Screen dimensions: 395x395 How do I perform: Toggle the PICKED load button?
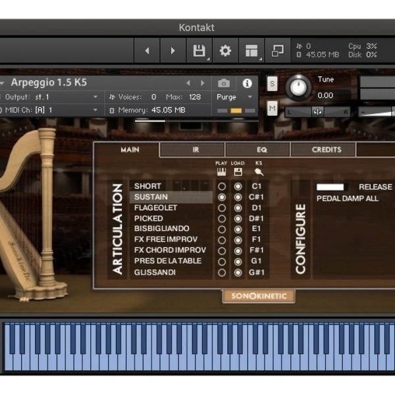point(238,219)
